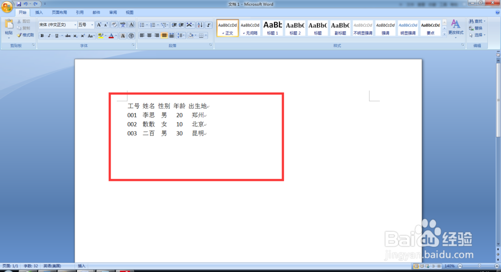Screen dimensions: 501x272
Task: Shrink font size with small A icon
Action: [106, 25]
